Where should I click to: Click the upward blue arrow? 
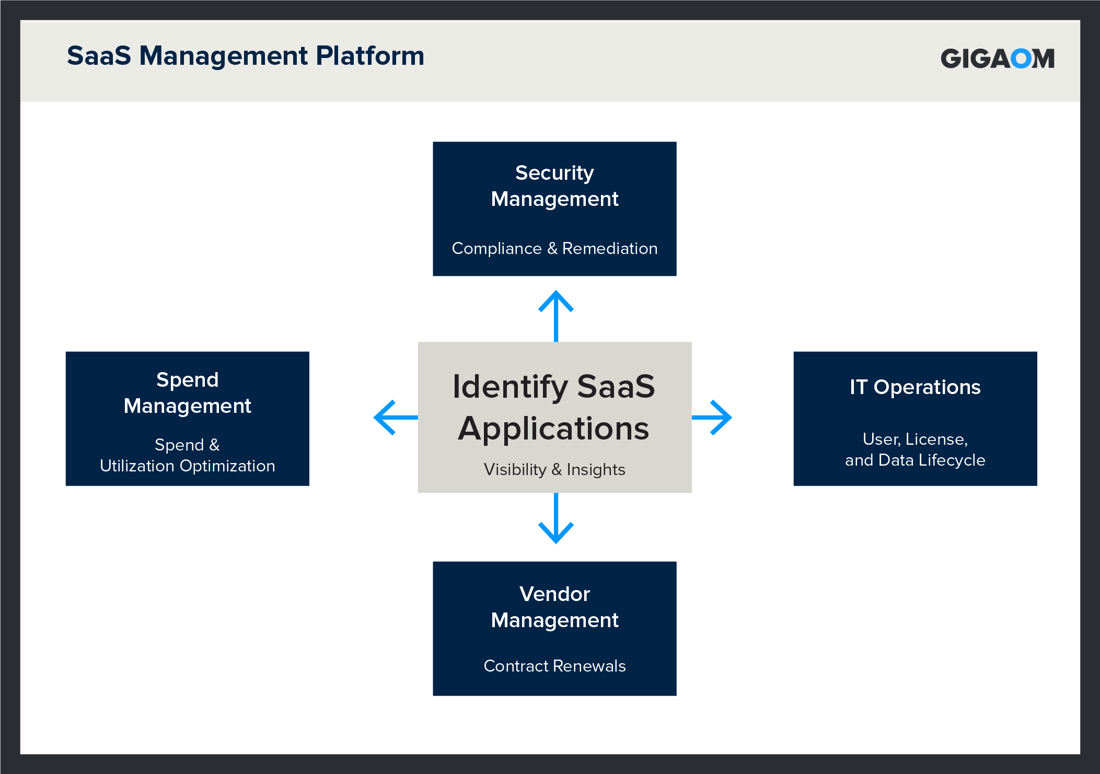(555, 316)
